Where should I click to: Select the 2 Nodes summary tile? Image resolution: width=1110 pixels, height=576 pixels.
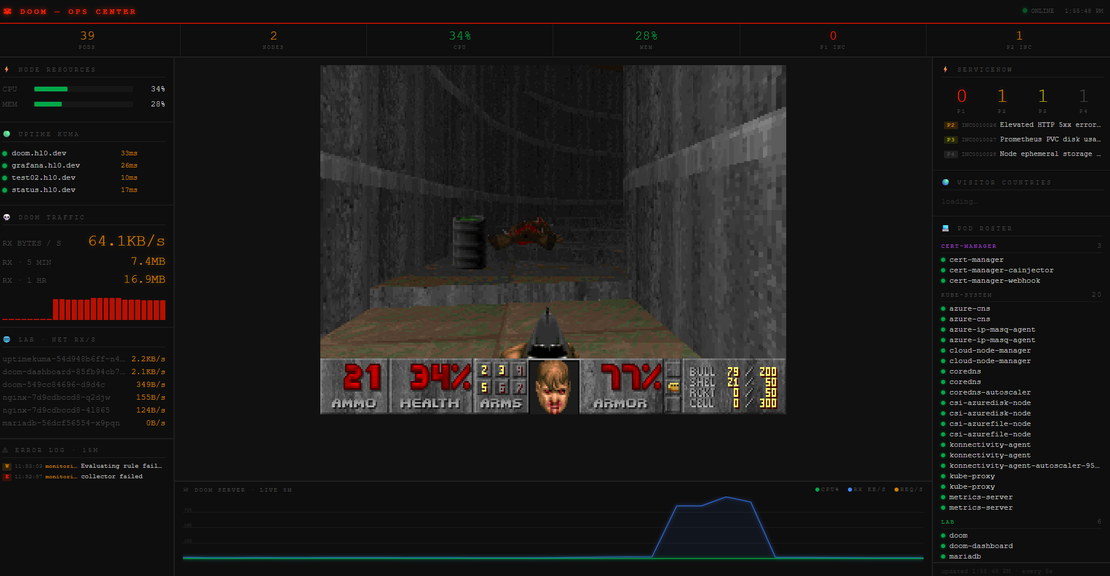pyautogui.click(x=273, y=40)
